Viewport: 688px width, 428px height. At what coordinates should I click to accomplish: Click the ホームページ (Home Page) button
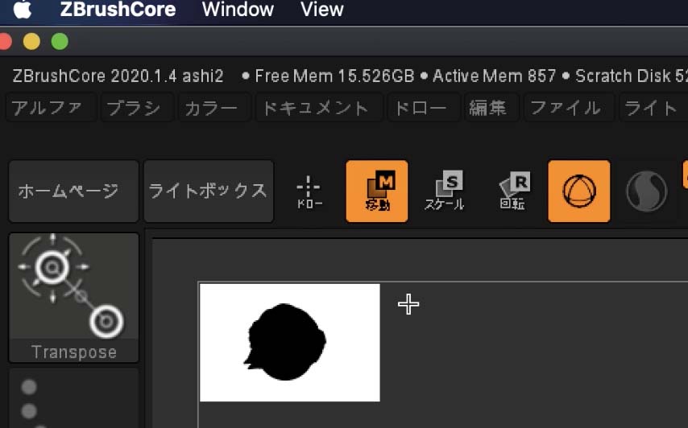(x=74, y=191)
